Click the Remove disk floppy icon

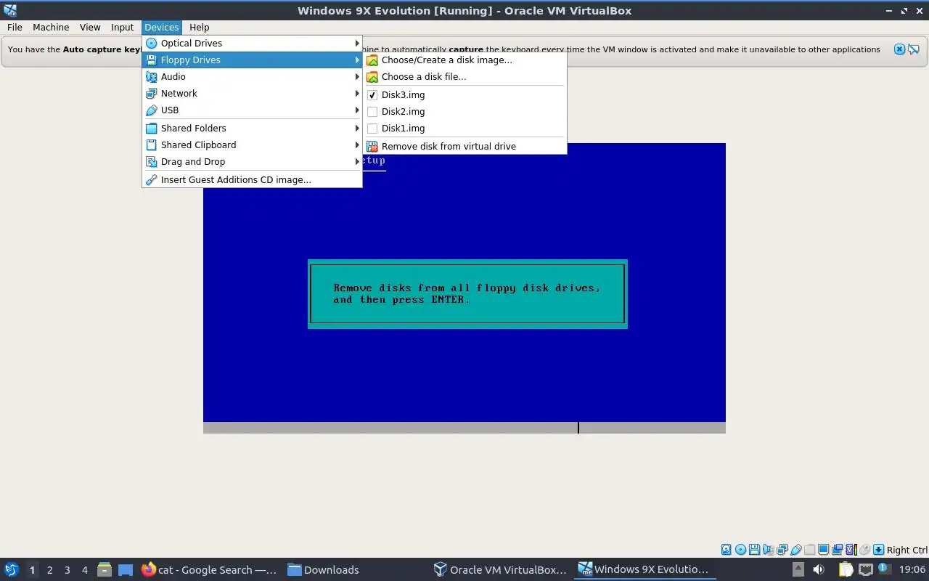pyautogui.click(x=372, y=146)
